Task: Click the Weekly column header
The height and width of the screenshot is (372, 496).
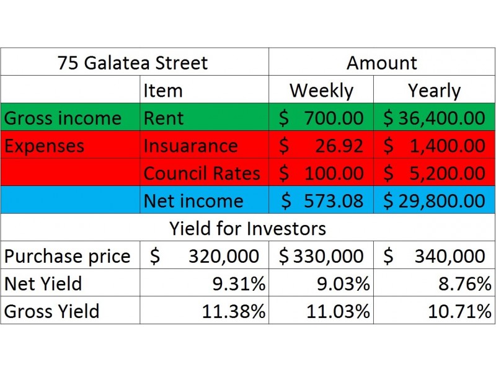Action: click(x=321, y=89)
